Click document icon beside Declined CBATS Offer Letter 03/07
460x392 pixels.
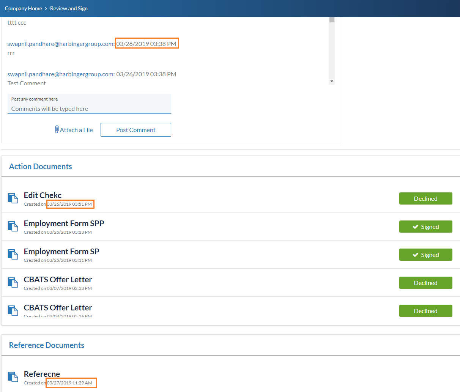(x=13, y=282)
